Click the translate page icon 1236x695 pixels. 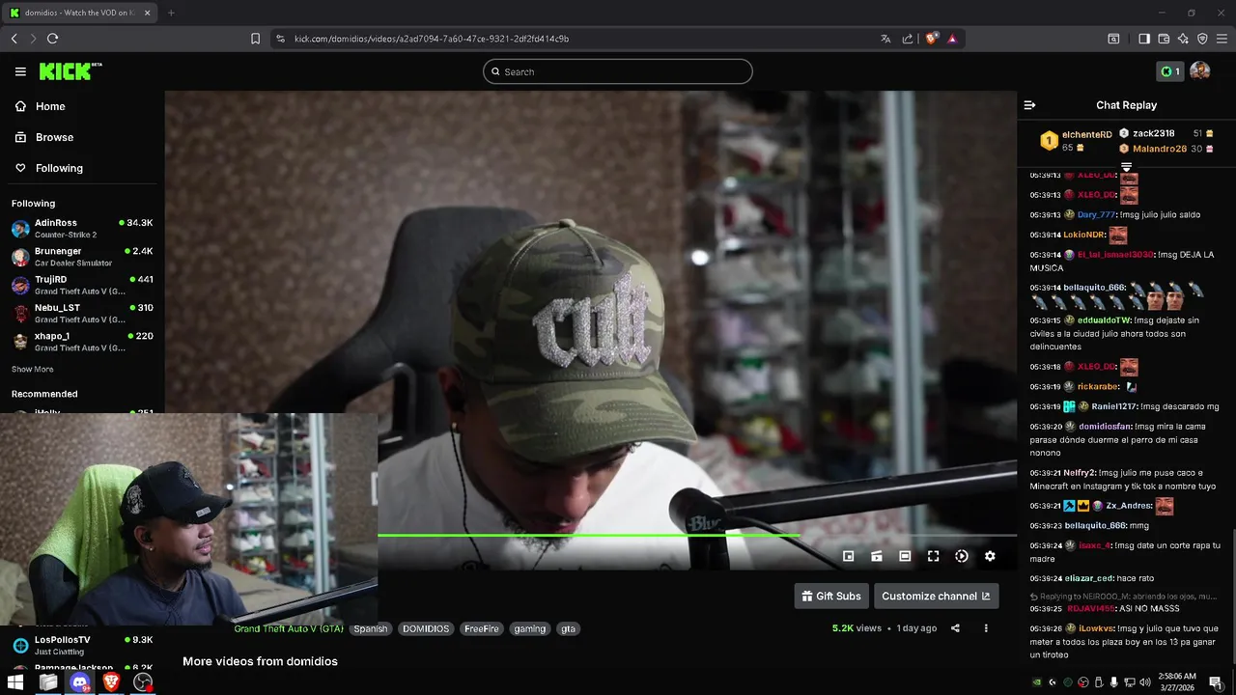(885, 39)
